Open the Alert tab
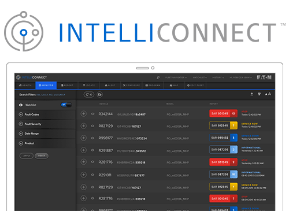The width and height of the screenshot is (289, 211). point(110,85)
